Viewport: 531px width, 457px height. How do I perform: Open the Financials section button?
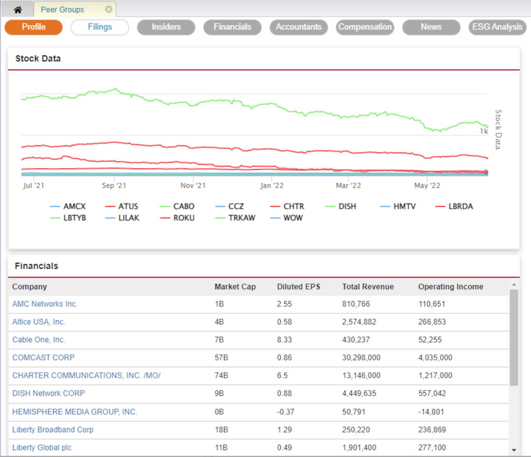point(232,27)
